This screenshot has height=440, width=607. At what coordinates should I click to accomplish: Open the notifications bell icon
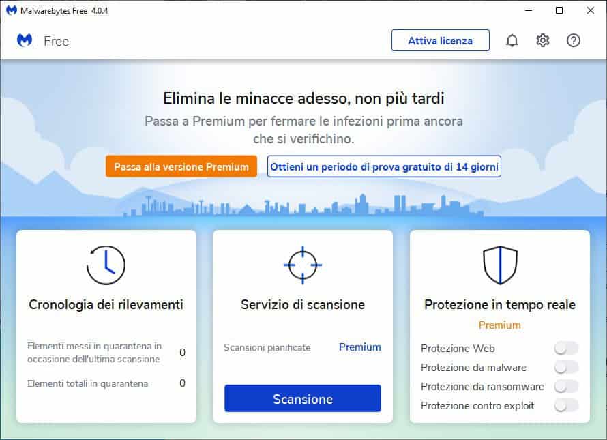512,40
